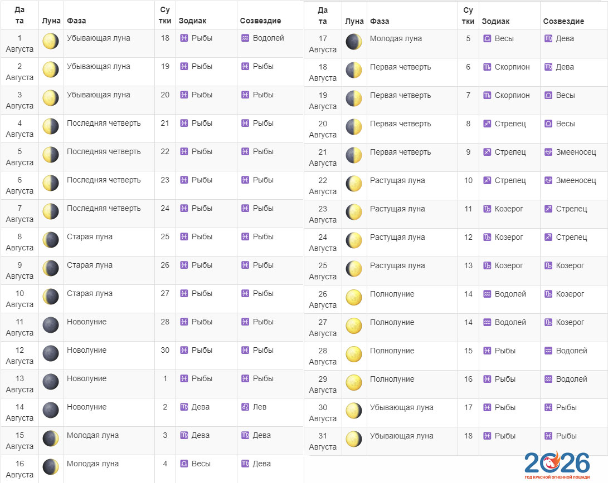The height and width of the screenshot is (483, 608).
Task: Click the crescent moon icon for 15 Августа
Action: tap(51, 438)
